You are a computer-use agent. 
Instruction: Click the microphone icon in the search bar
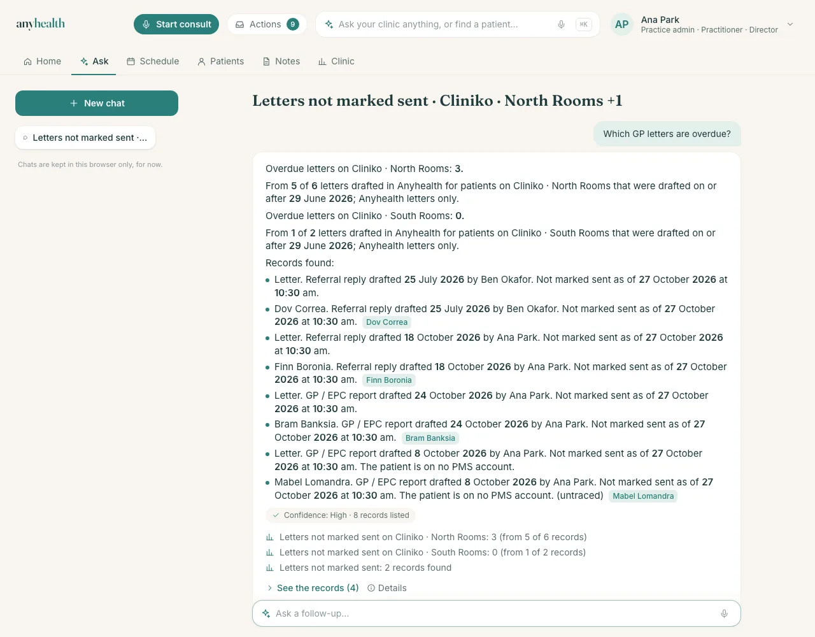561,24
